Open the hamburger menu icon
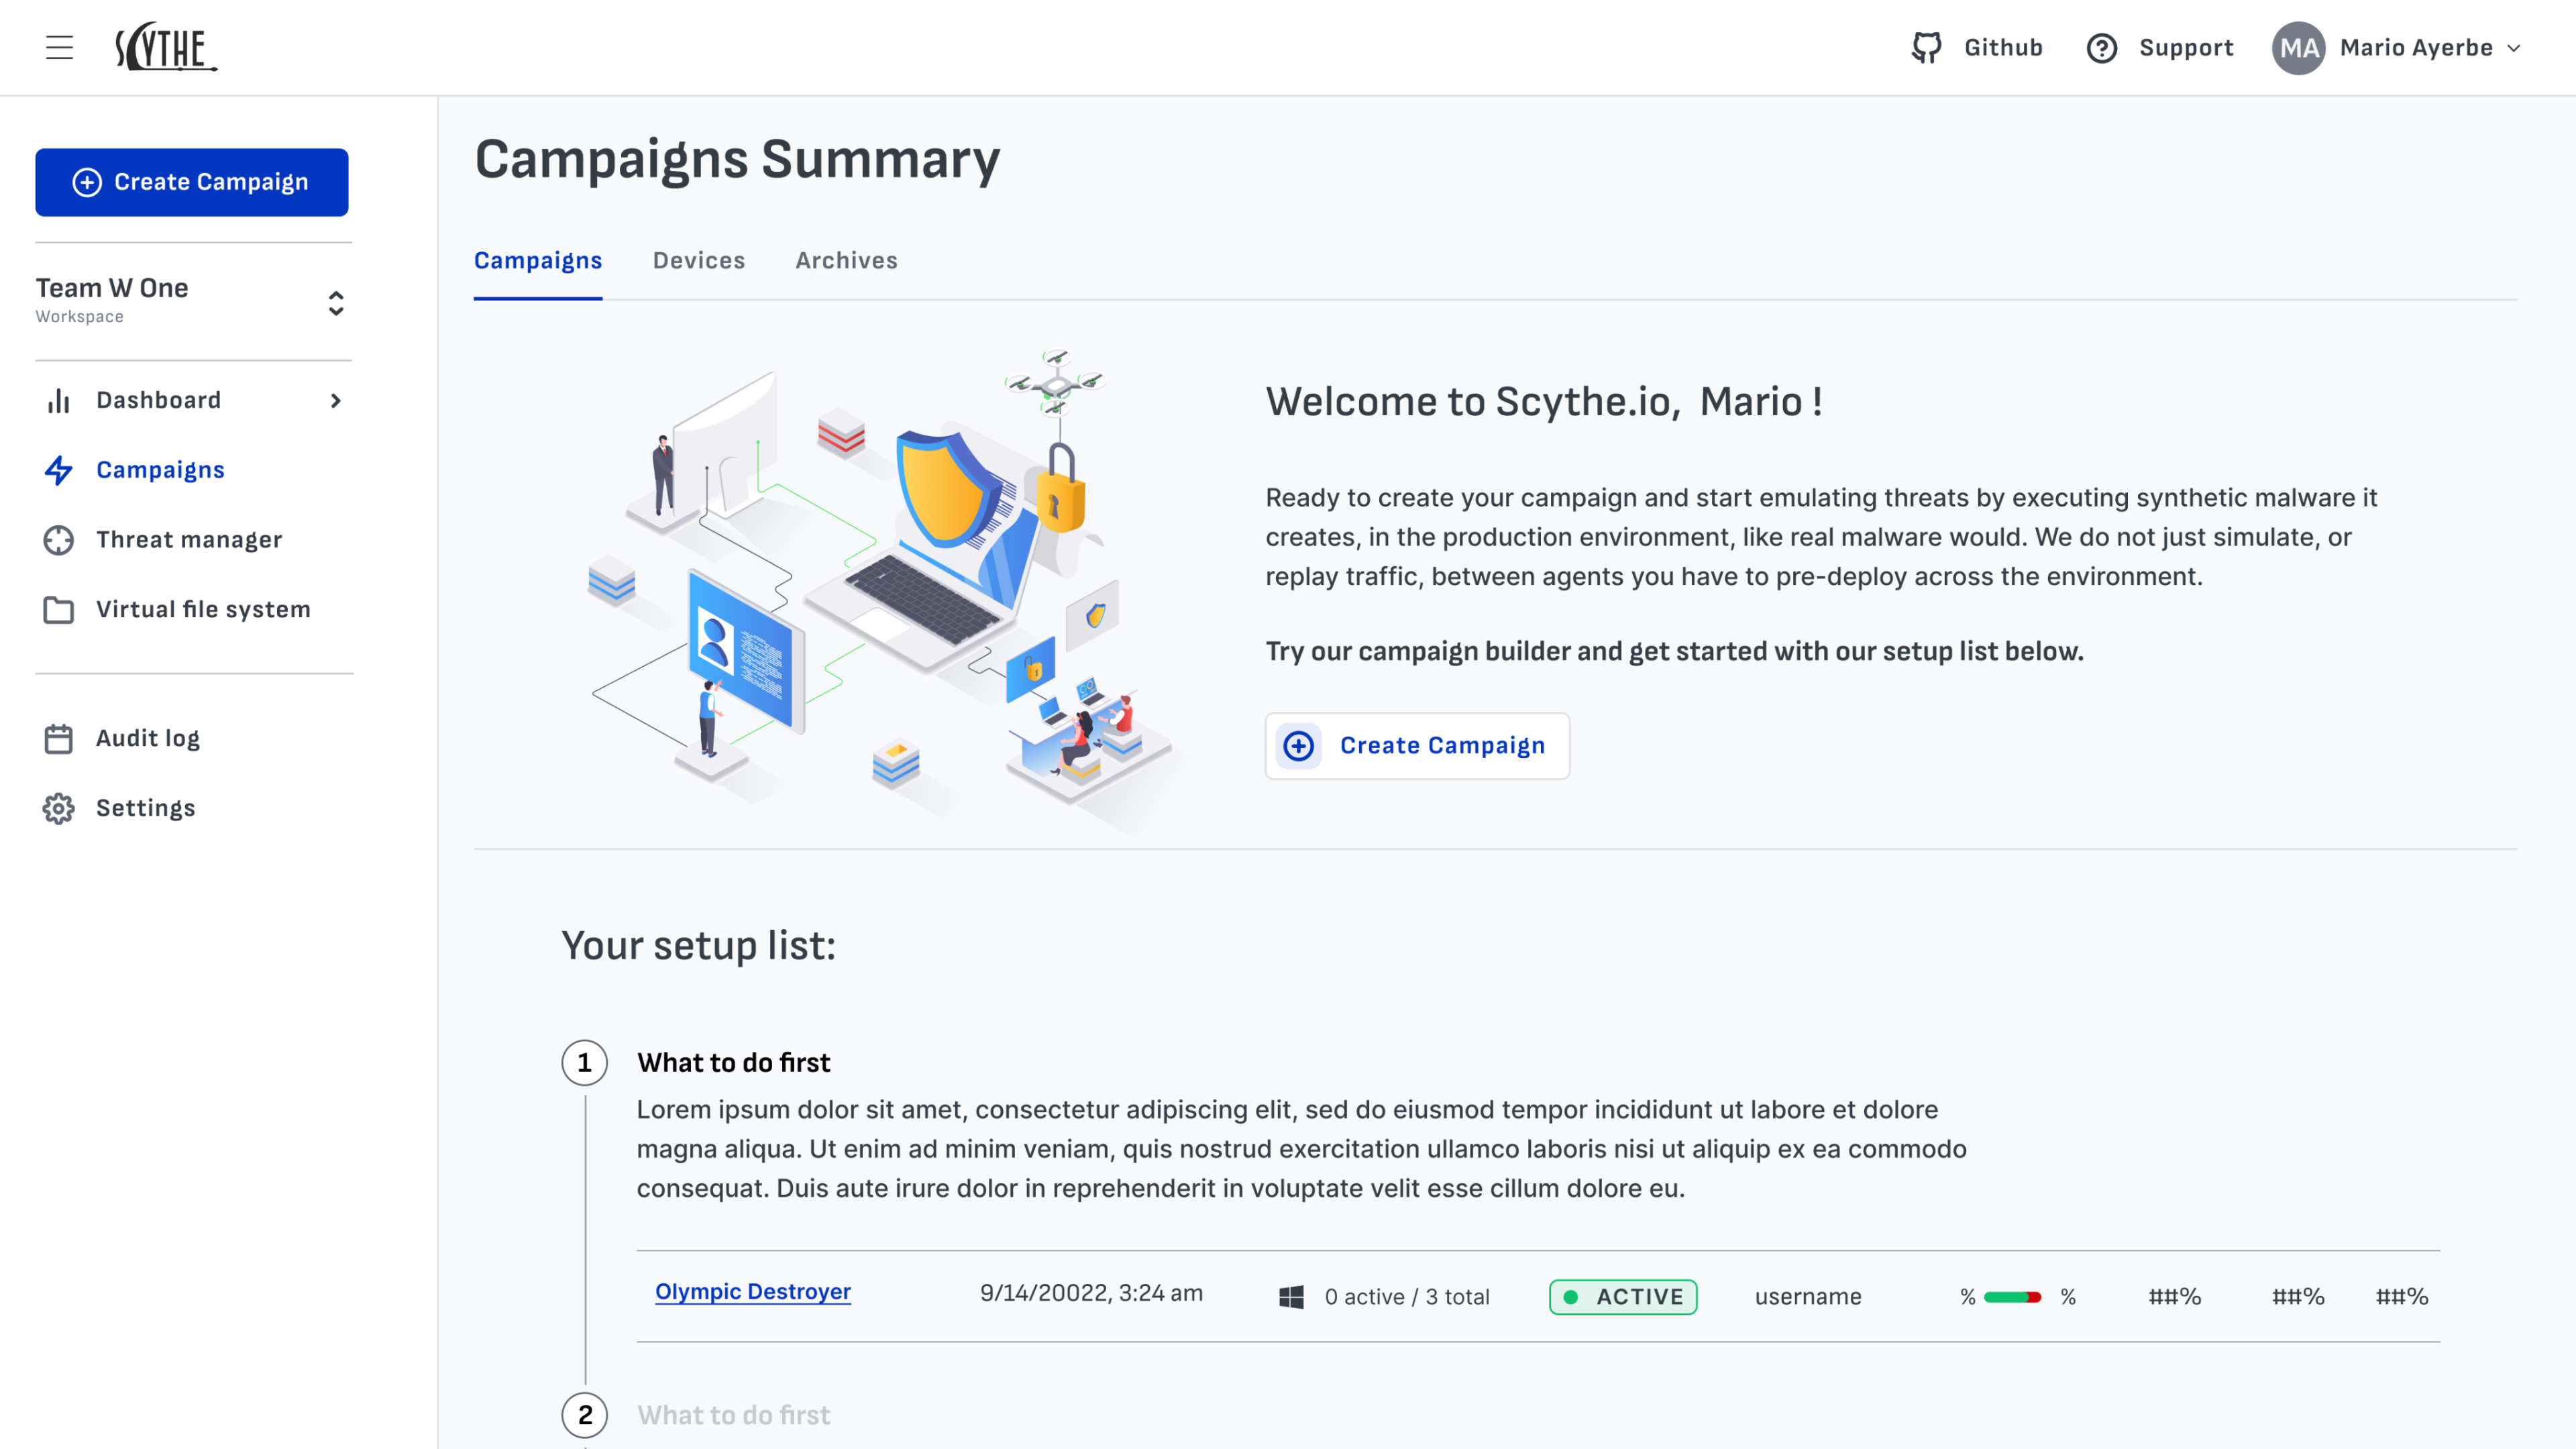Image resolution: width=2576 pixels, height=1449 pixels. point(59,47)
